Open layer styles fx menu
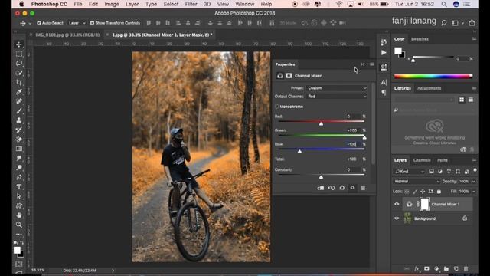 click(416, 268)
